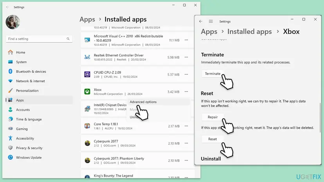Click Apps breadcrumb in main window

coord(87,20)
